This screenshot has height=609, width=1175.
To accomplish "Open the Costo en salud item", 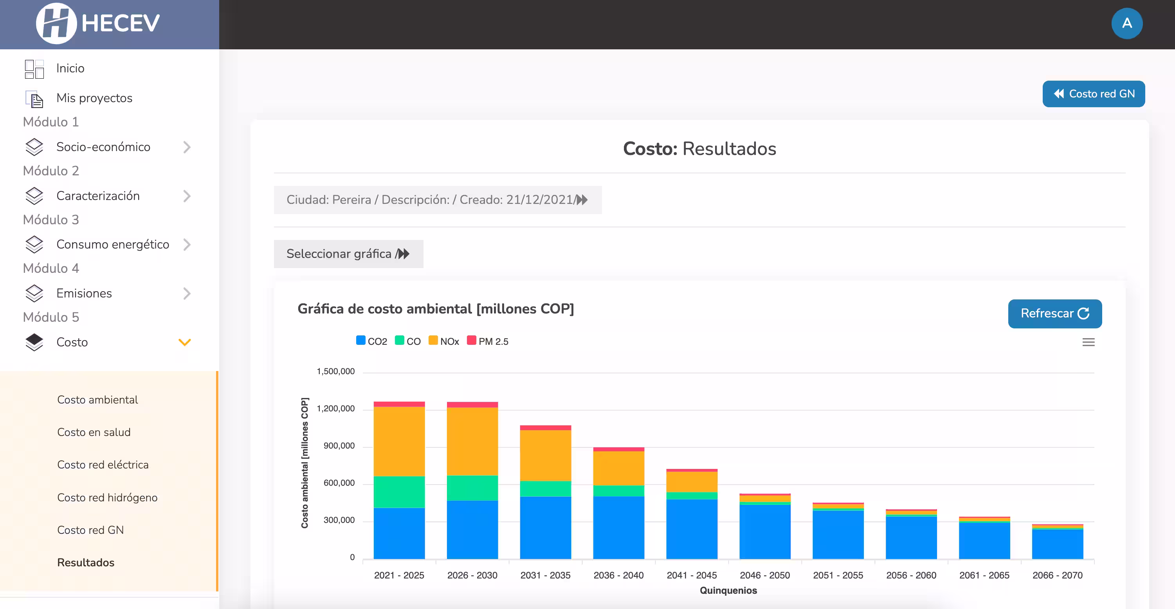I will 94,432.
